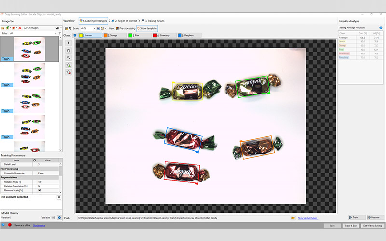
Task: Open the Show Model Details link
Action: tap(308, 218)
